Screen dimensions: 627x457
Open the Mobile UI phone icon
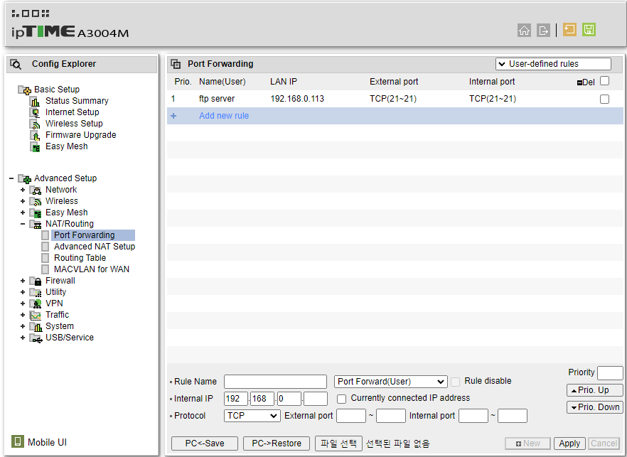point(18,442)
